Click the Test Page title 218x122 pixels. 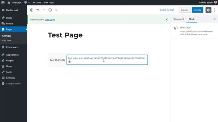coord(65,35)
